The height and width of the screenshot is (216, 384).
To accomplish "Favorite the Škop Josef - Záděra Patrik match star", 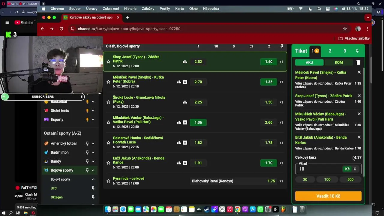I will pos(109,61).
